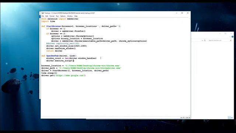The width and height of the screenshot is (236, 133).
Task: Click the 'driver = webdriver.Chrome(...)' line
Action: 99,41
